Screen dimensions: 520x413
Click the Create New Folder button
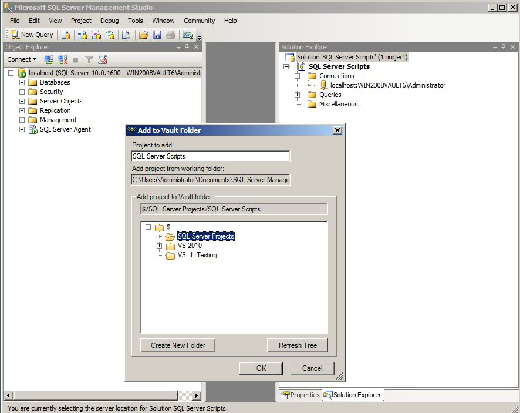point(178,345)
